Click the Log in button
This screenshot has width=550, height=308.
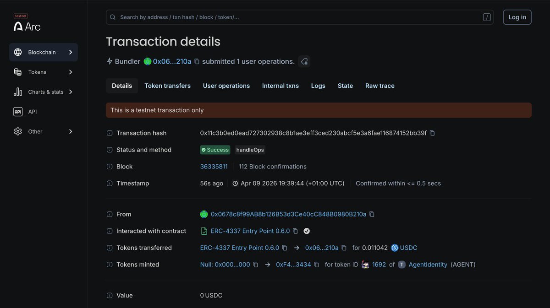point(517,17)
